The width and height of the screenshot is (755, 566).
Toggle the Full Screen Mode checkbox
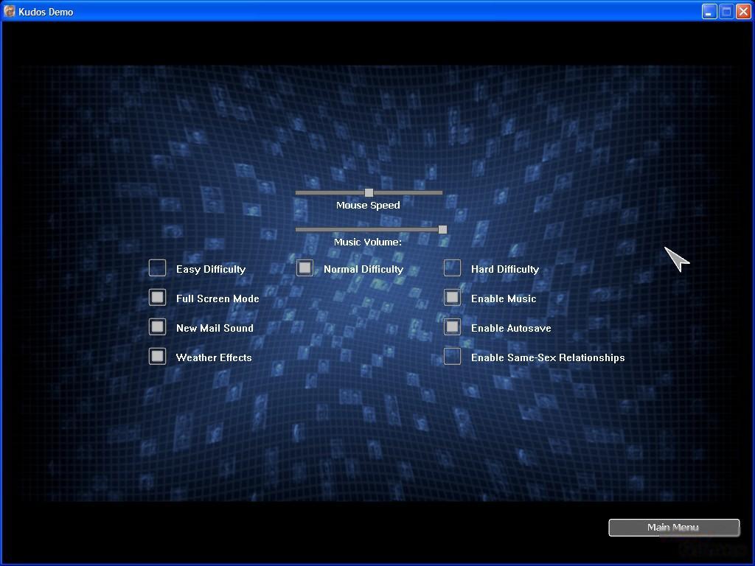158,298
